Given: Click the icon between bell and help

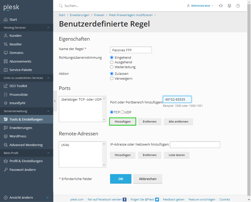Looking at the screenshot, I should (229, 6).
